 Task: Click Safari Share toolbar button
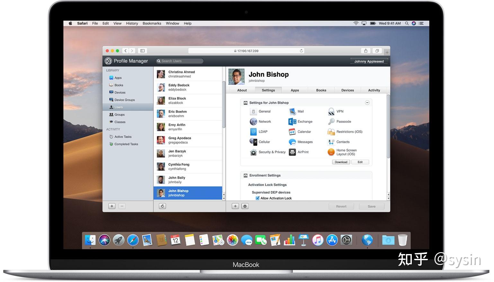point(366,51)
